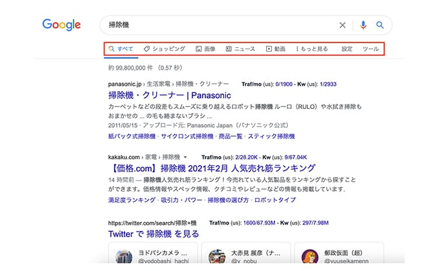Clear the search box with X

342,25
